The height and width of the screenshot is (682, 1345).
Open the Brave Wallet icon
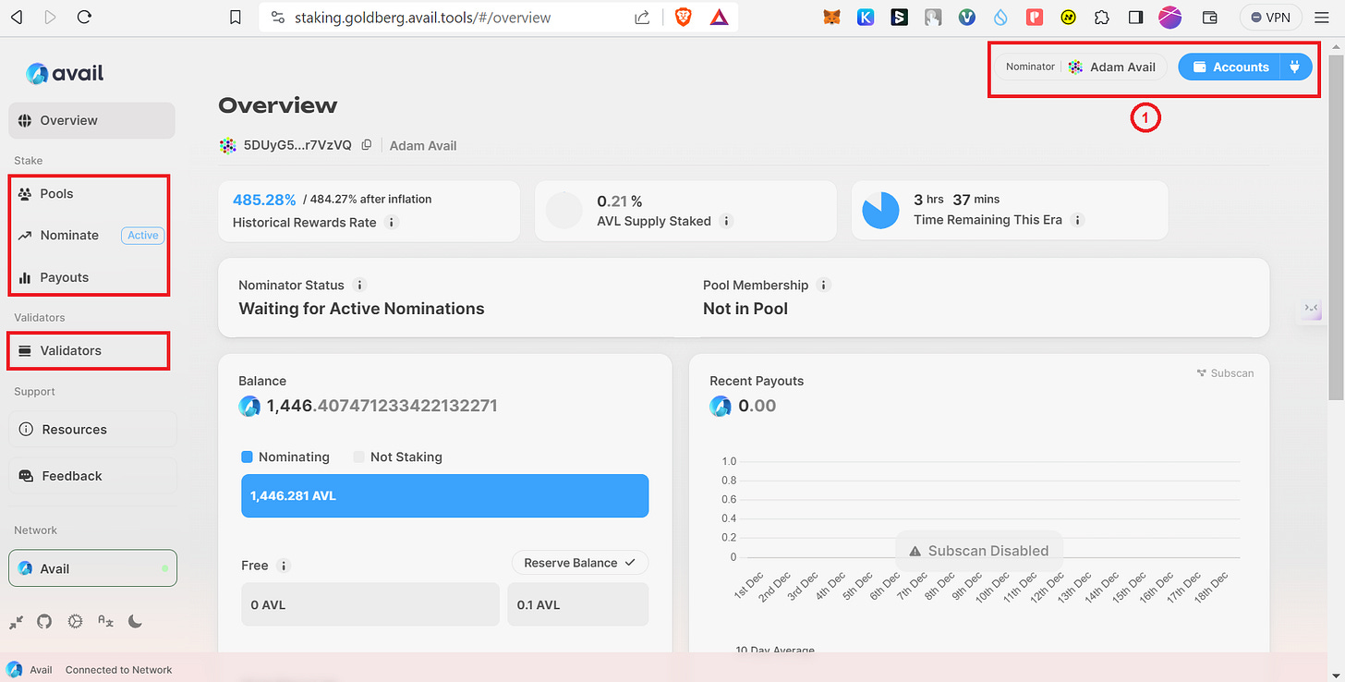(1210, 17)
